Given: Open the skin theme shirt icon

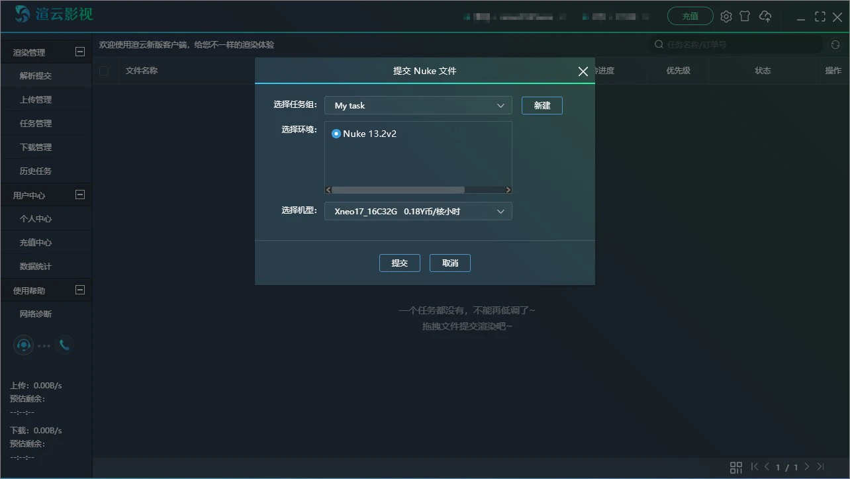Looking at the screenshot, I should click(x=745, y=16).
